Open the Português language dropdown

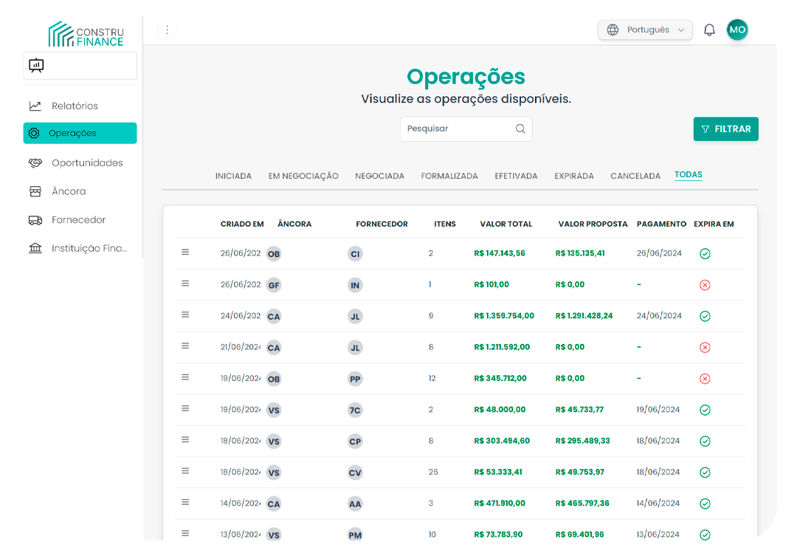pyautogui.click(x=645, y=30)
